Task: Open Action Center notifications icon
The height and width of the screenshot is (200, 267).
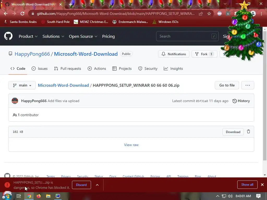Action: [x=258, y=196]
